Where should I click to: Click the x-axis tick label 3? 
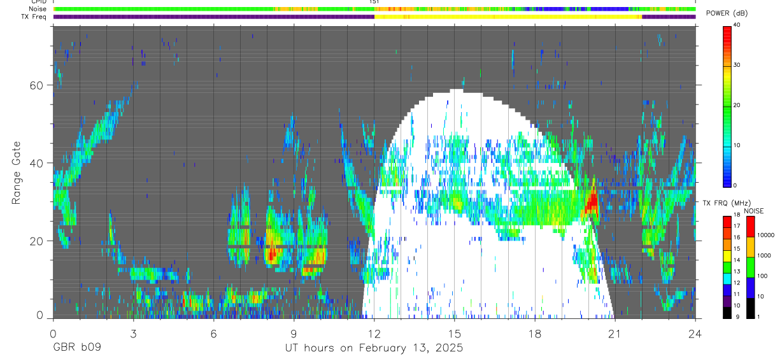pyautogui.click(x=133, y=333)
